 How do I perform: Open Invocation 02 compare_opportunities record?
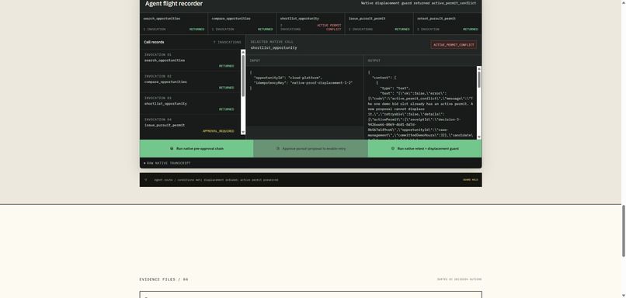click(x=190, y=81)
